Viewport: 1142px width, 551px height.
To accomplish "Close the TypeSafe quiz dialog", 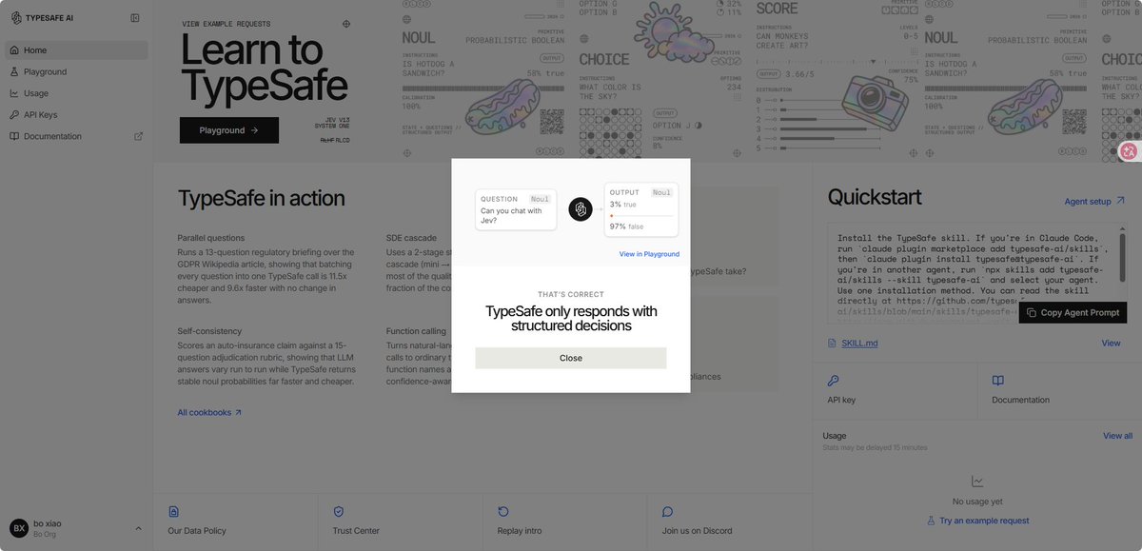I will pyautogui.click(x=571, y=358).
